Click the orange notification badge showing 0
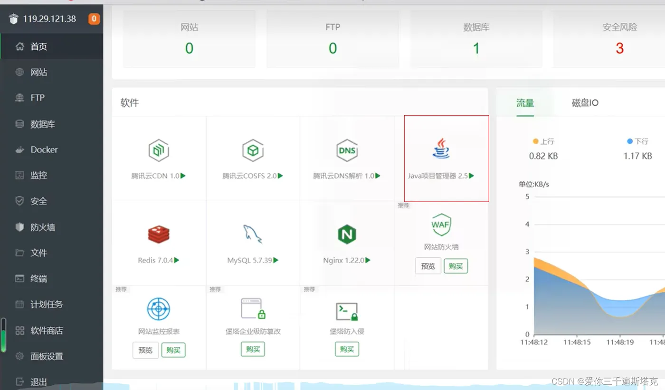665x390 pixels. pyautogui.click(x=94, y=19)
